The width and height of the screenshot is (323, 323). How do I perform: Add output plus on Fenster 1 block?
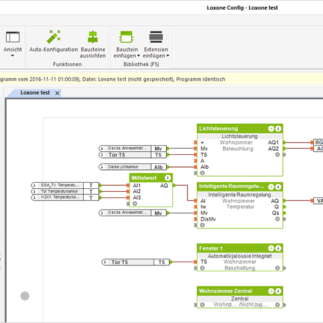(277, 268)
